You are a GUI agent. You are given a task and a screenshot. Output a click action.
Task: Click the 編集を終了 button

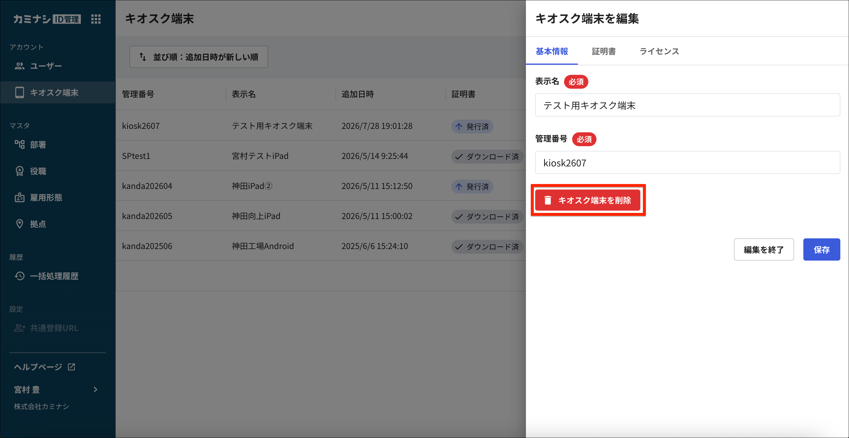pyautogui.click(x=764, y=250)
